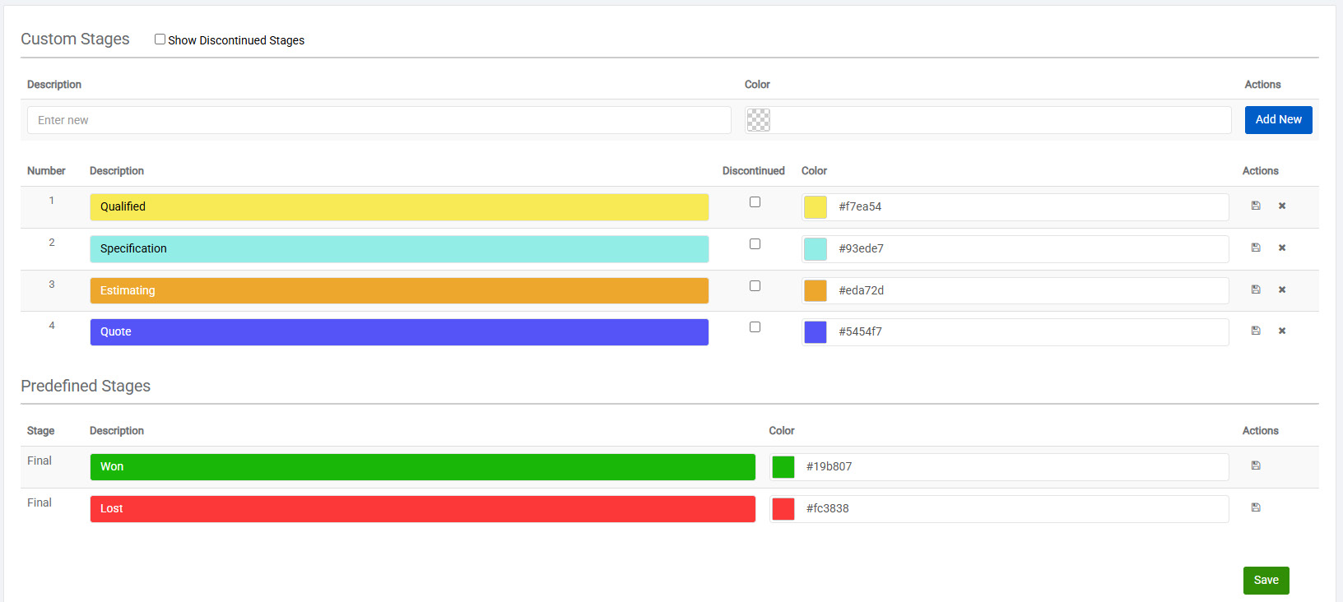Click the green Save button
The image size is (1343, 602).
tap(1266, 580)
